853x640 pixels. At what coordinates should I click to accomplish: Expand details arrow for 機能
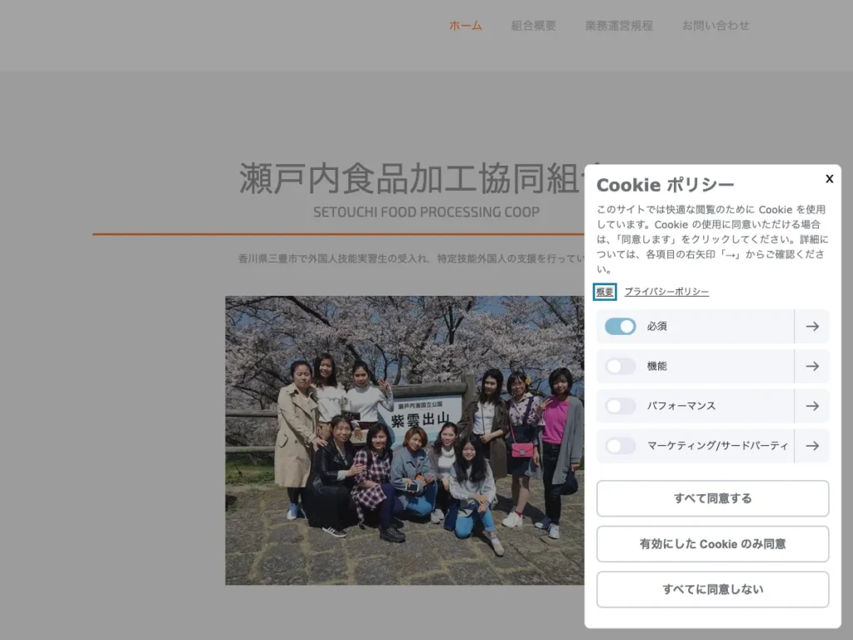[812, 367]
